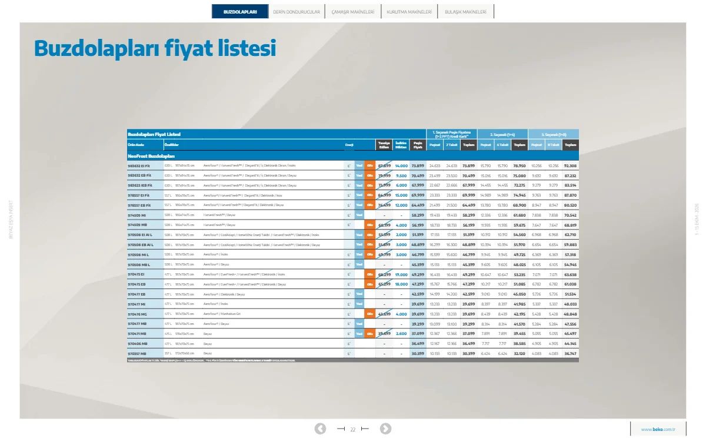Click the 19.000 discount amount
The width and height of the screenshot is (706, 438).
(401, 274)
